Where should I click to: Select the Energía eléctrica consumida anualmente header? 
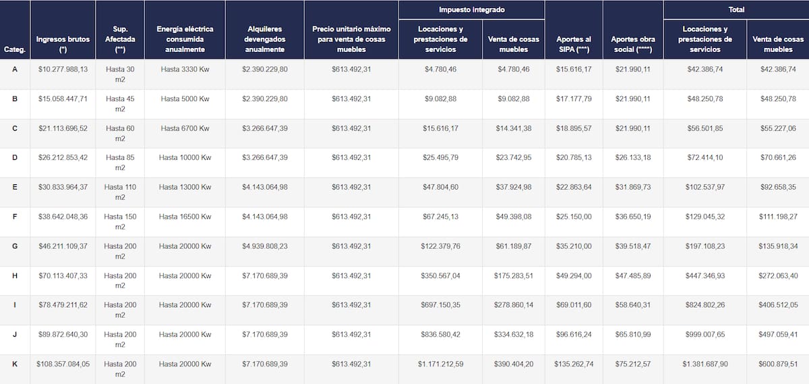click(185, 39)
